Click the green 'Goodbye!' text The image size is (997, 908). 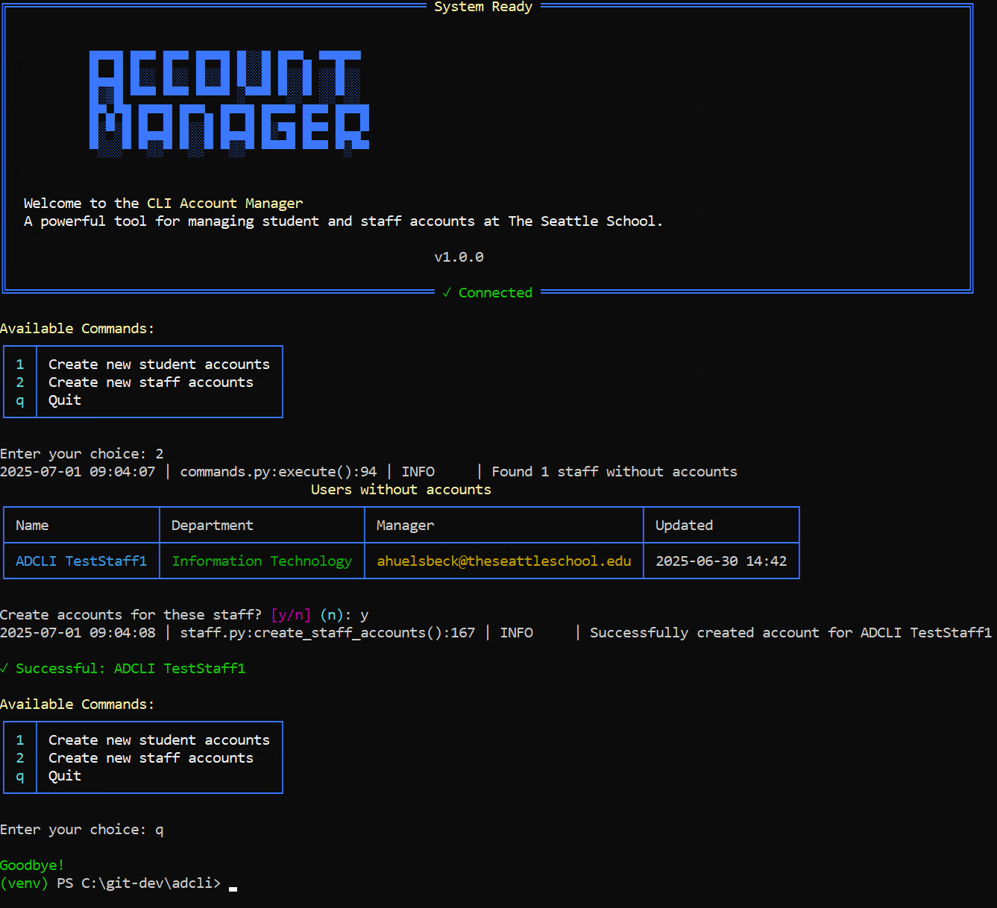click(x=32, y=866)
